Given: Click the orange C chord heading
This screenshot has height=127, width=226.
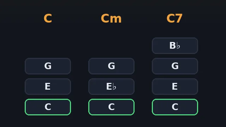Looking at the screenshot, I should 48,18.
